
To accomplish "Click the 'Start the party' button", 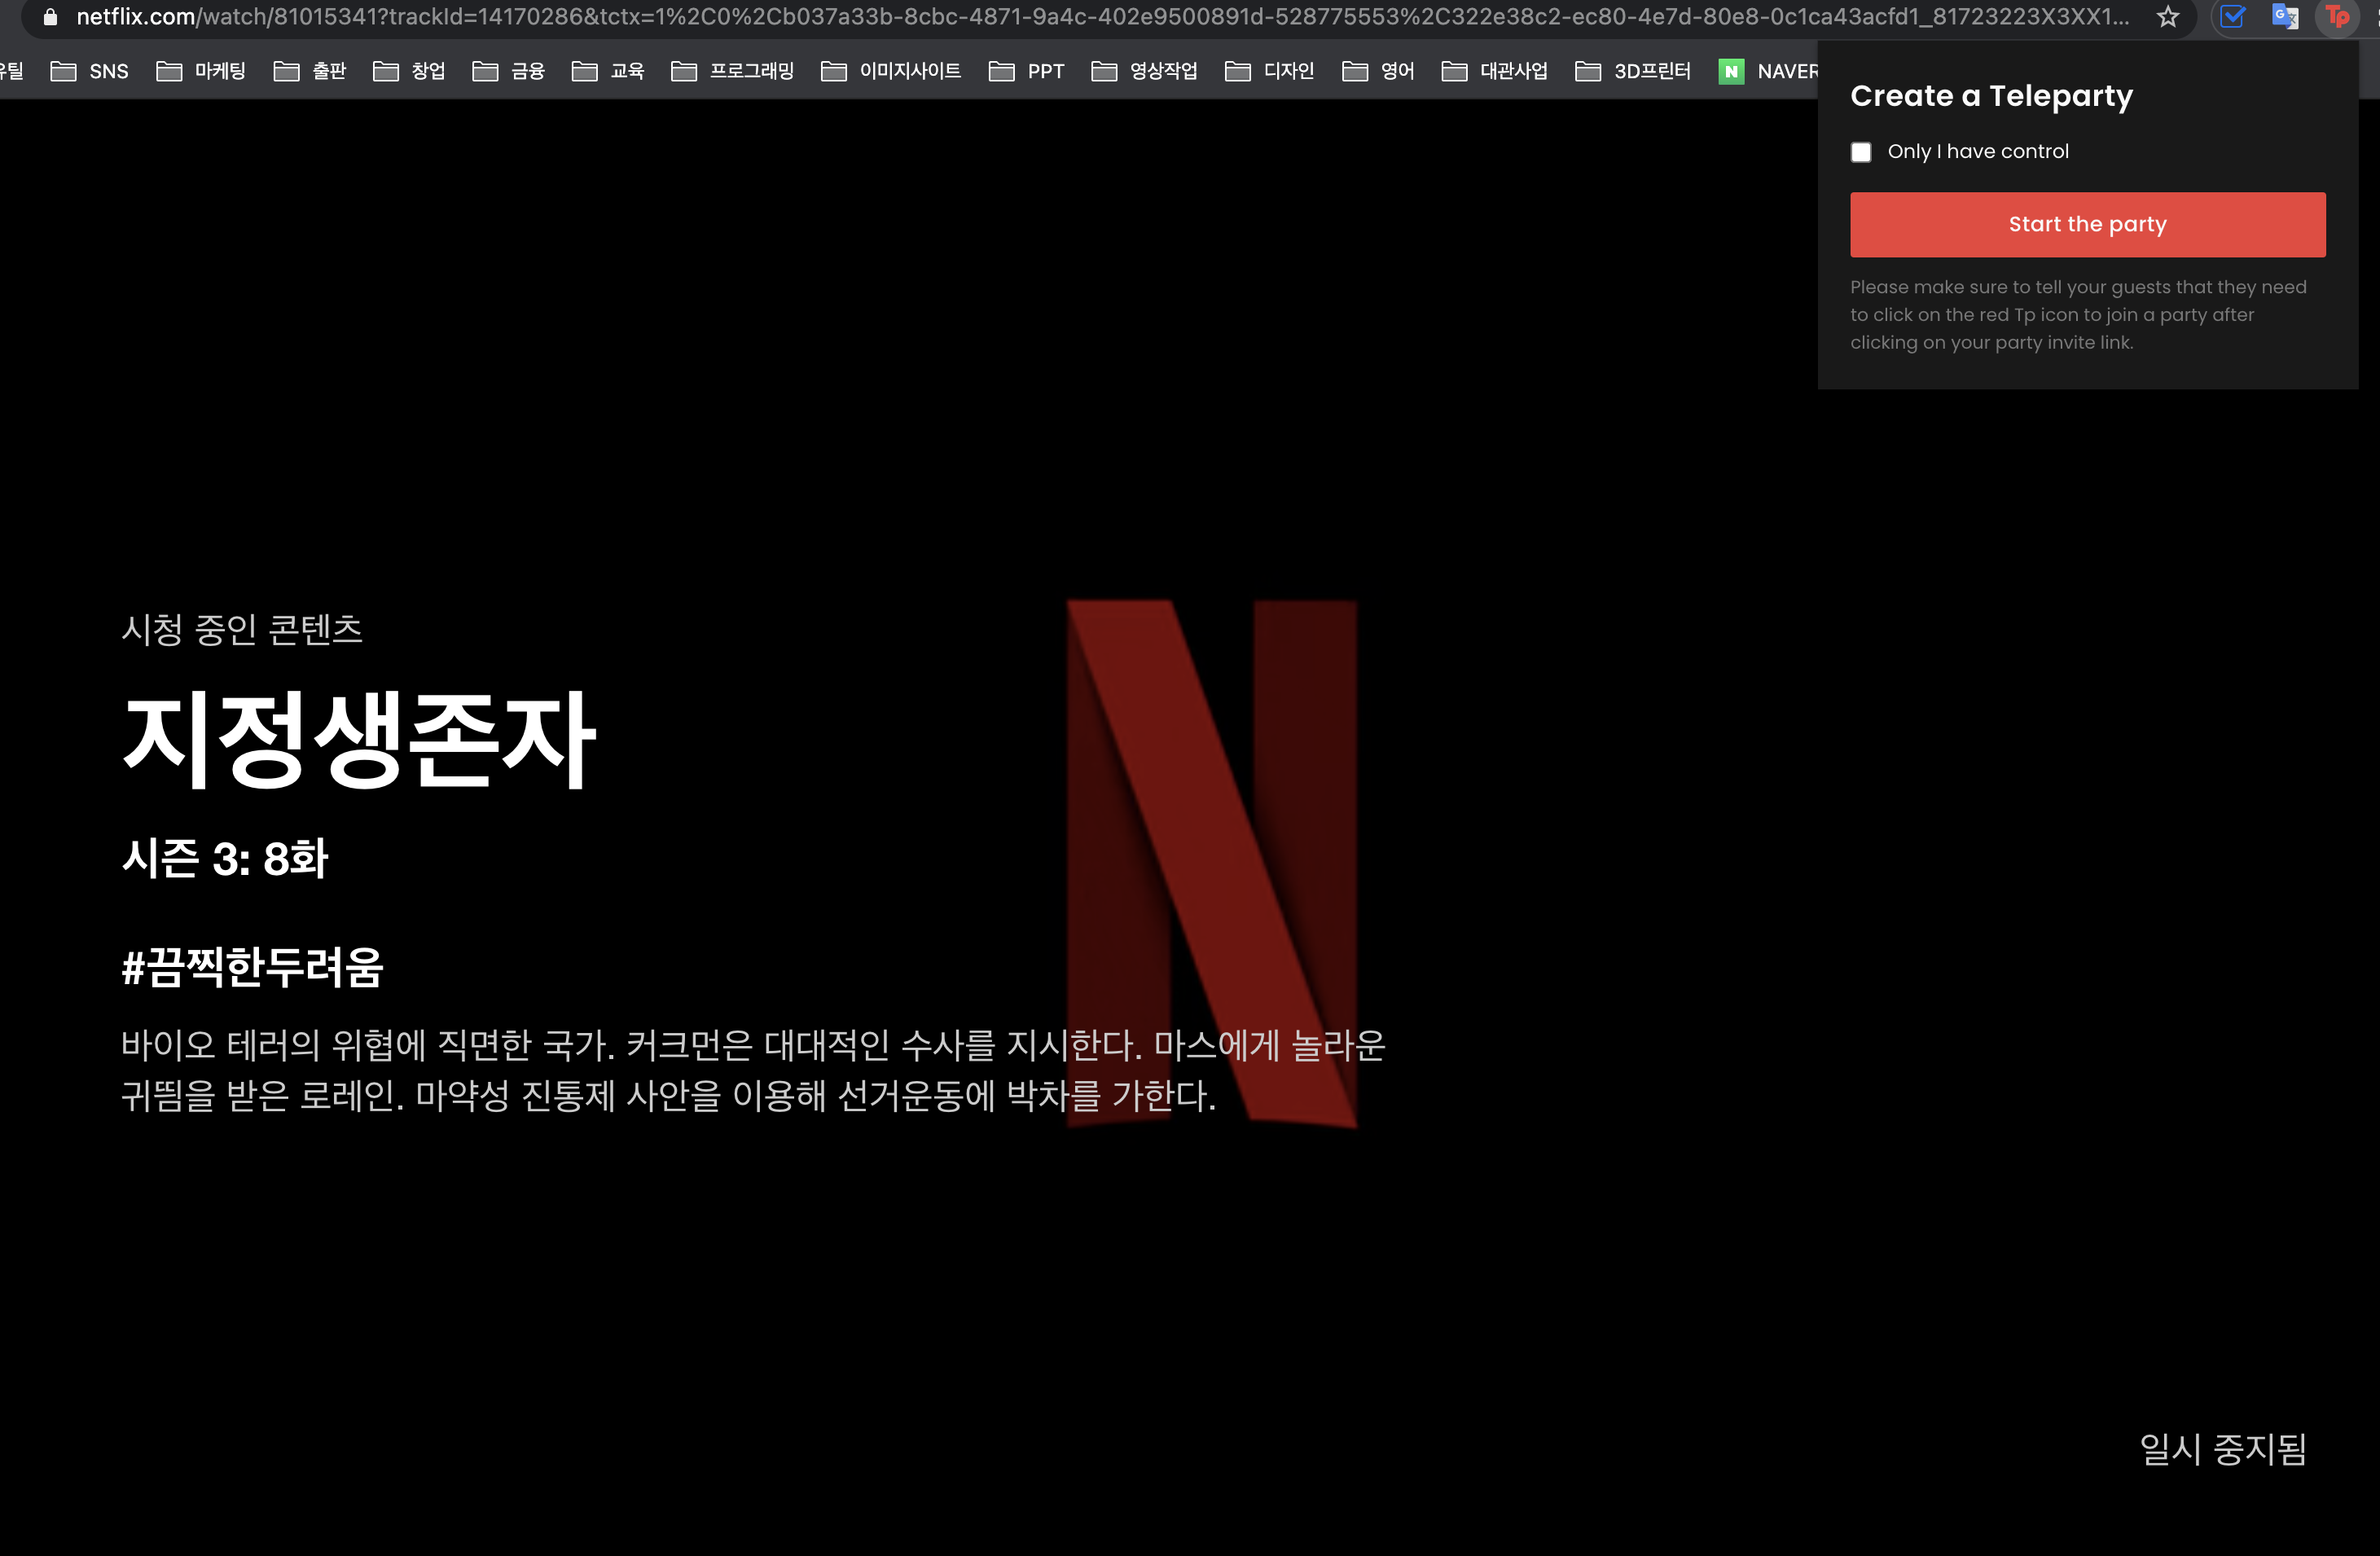I will (x=2087, y=224).
